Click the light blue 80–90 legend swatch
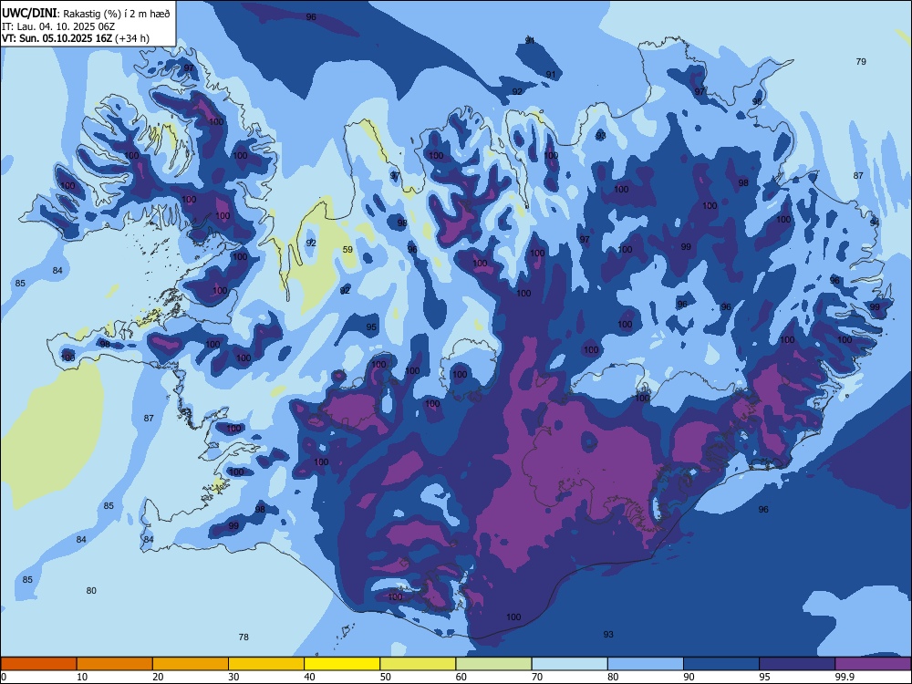 click(646, 664)
